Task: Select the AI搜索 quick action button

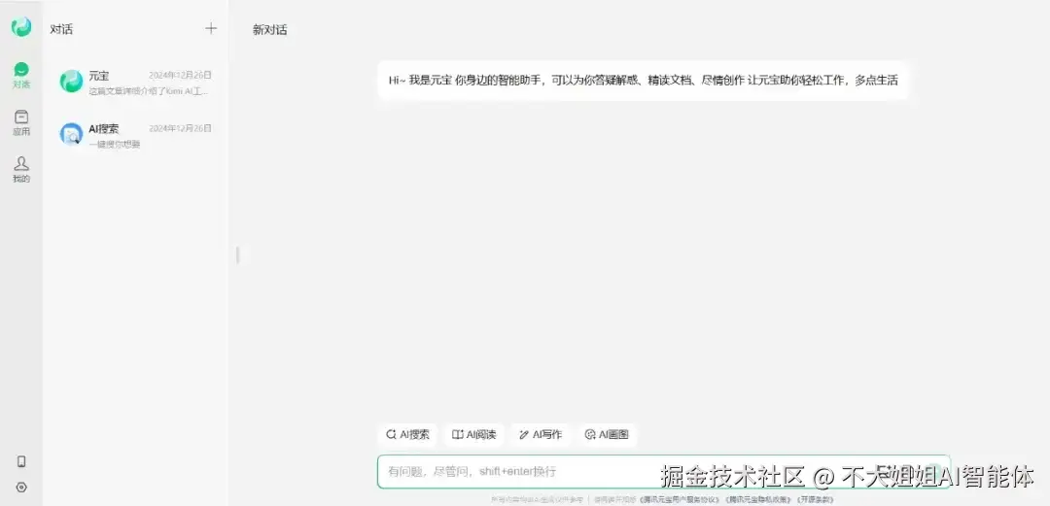Action: [x=407, y=434]
